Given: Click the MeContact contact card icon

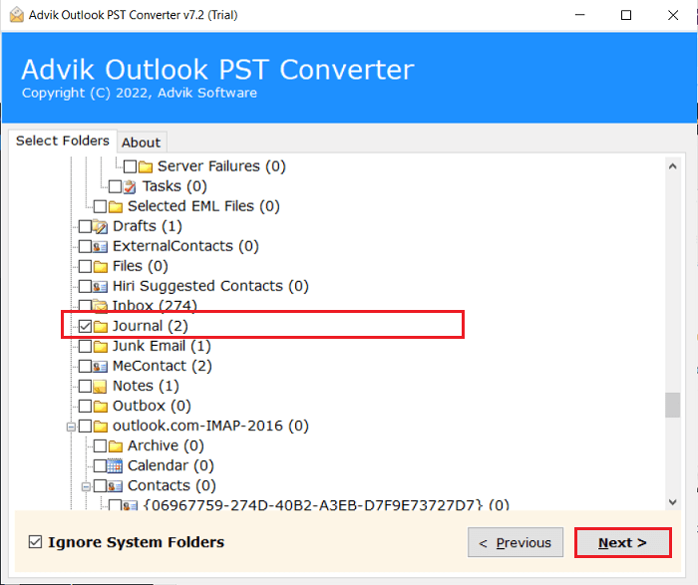Looking at the screenshot, I should [x=100, y=367].
